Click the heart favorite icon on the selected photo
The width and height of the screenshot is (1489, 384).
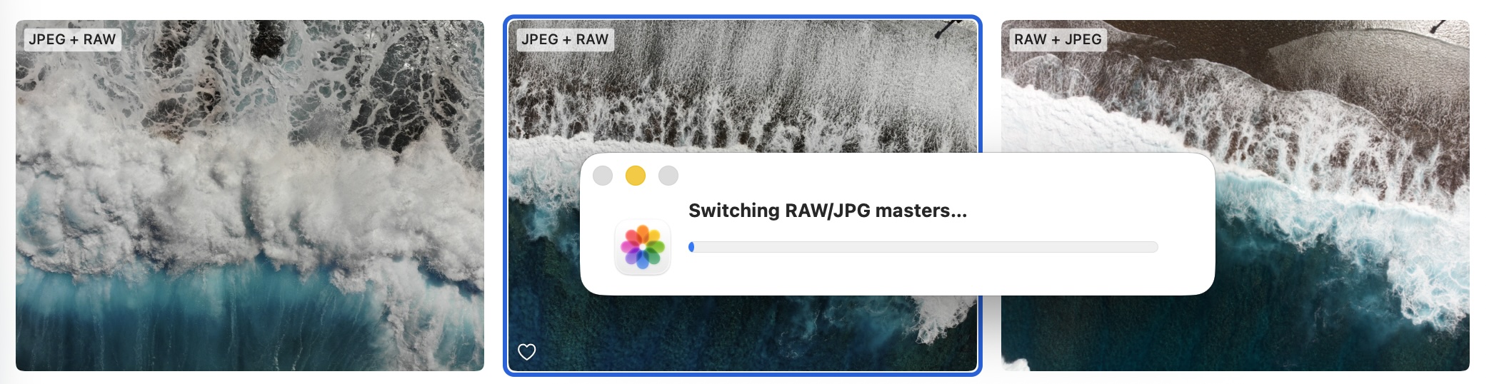pyautogui.click(x=526, y=352)
